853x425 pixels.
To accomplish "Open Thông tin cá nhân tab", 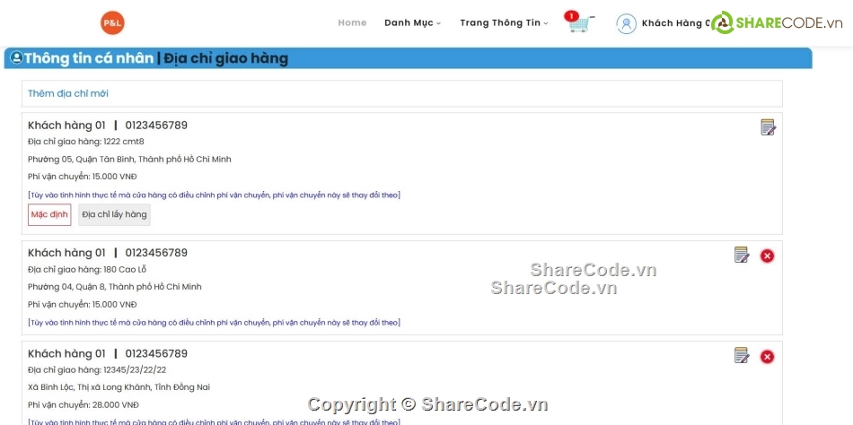I will (89, 58).
